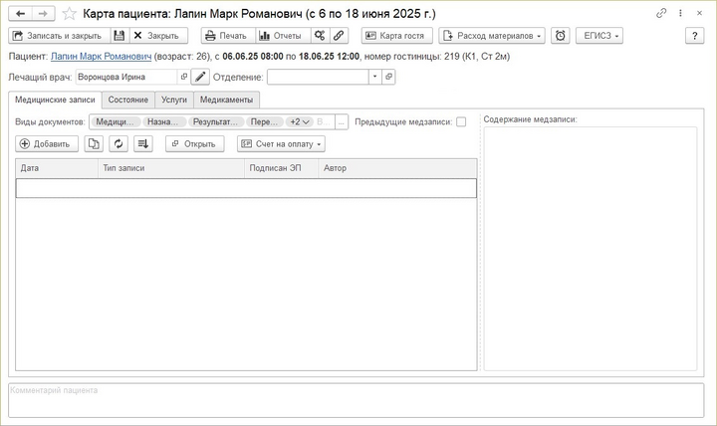Open Карта гостя
The height and width of the screenshot is (426, 717).
[x=397, y=36]
